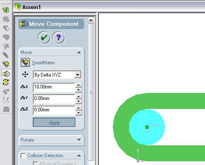Click the paperclip Mate tool icon
The width and height of the screenshot is (205, 165).
click(6, 55)
